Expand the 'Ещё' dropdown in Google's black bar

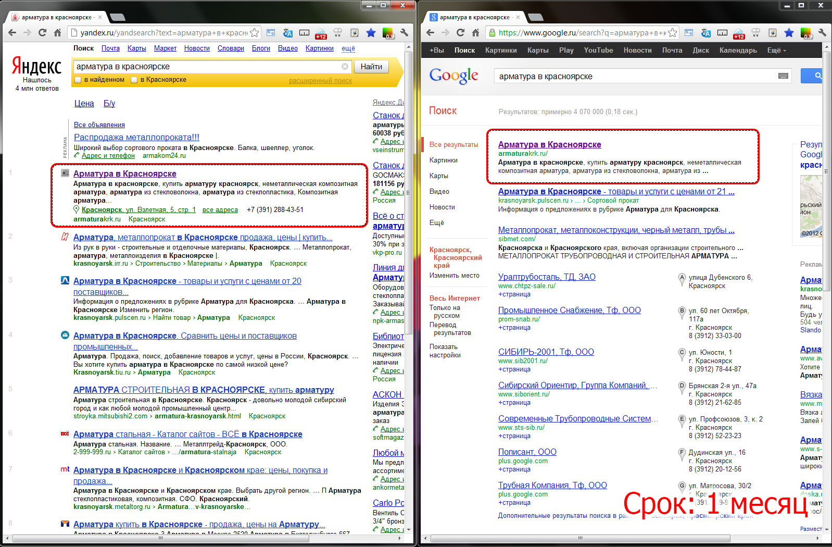[776, 50]
